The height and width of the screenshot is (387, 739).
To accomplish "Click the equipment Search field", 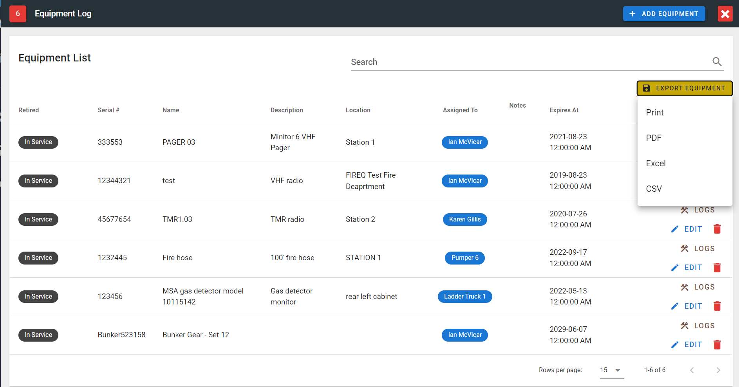I will click(529, 62).
